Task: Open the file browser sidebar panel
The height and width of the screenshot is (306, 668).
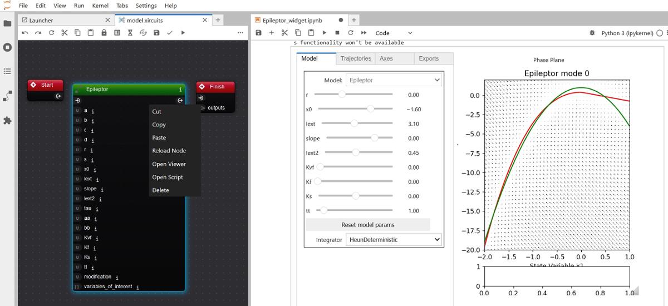Action: (7, 23)
